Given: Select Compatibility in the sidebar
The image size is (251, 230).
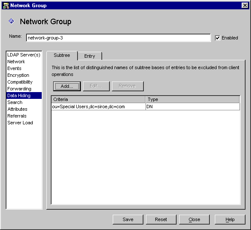Looking at the screenshot, I should click(24, 82).
